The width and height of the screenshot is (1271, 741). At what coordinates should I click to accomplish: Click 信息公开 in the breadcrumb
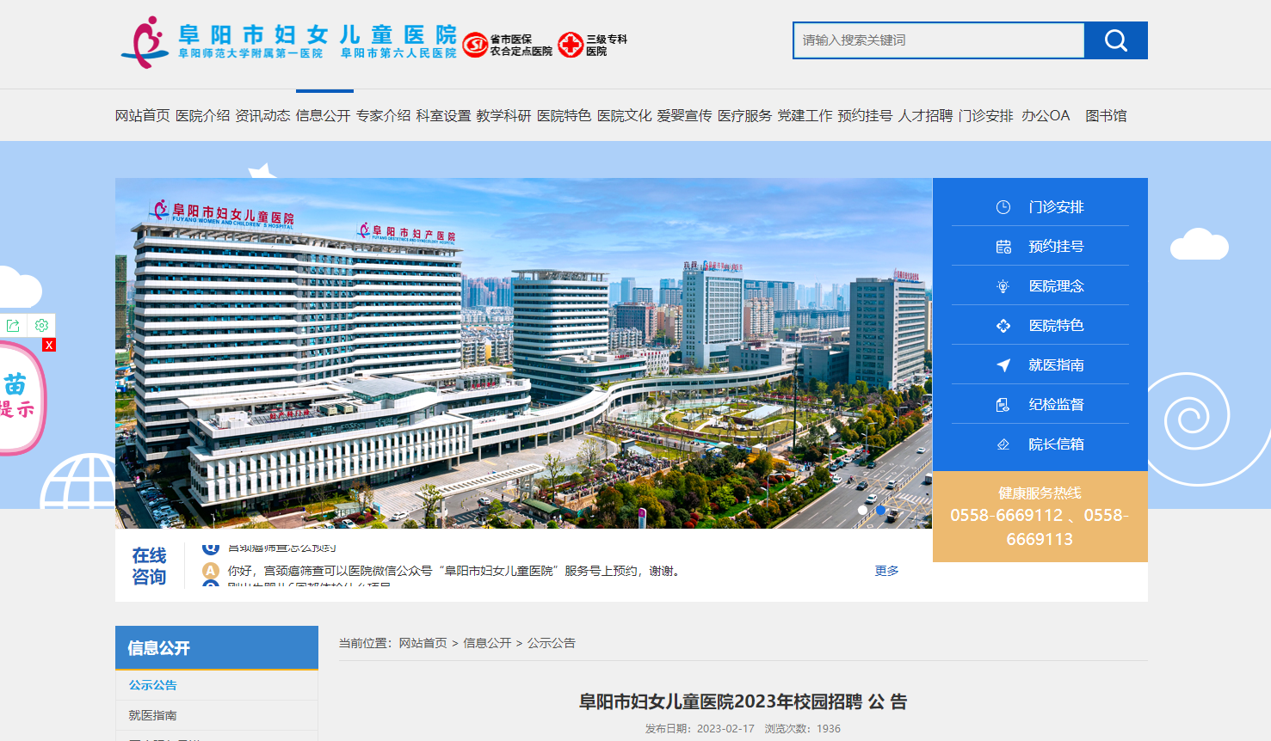tap(487, 643)
